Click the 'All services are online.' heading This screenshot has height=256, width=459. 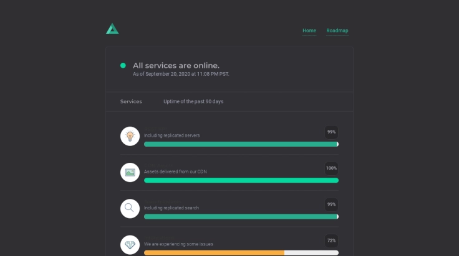(x=176, y=65)
